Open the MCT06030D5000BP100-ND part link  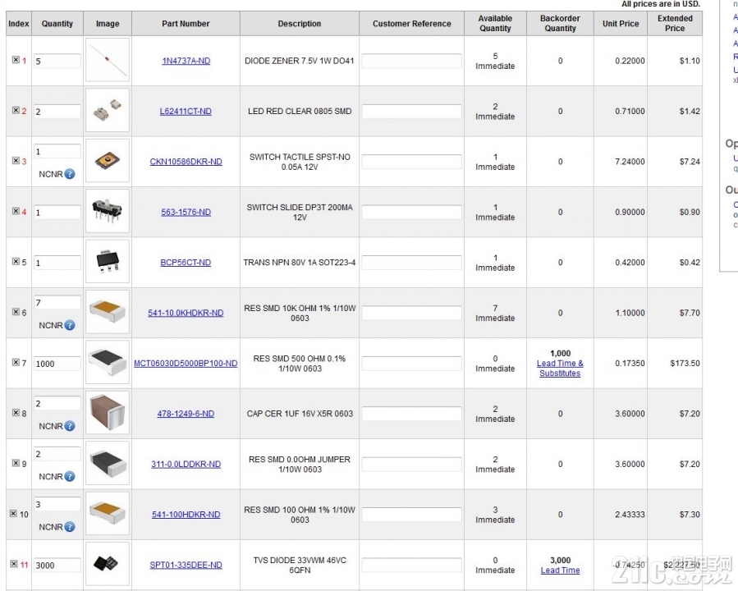[x=186, y=364]
